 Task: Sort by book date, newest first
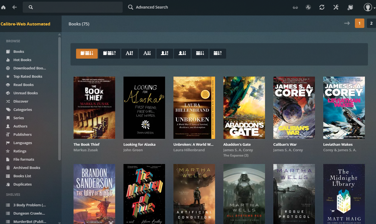[87, 54]
